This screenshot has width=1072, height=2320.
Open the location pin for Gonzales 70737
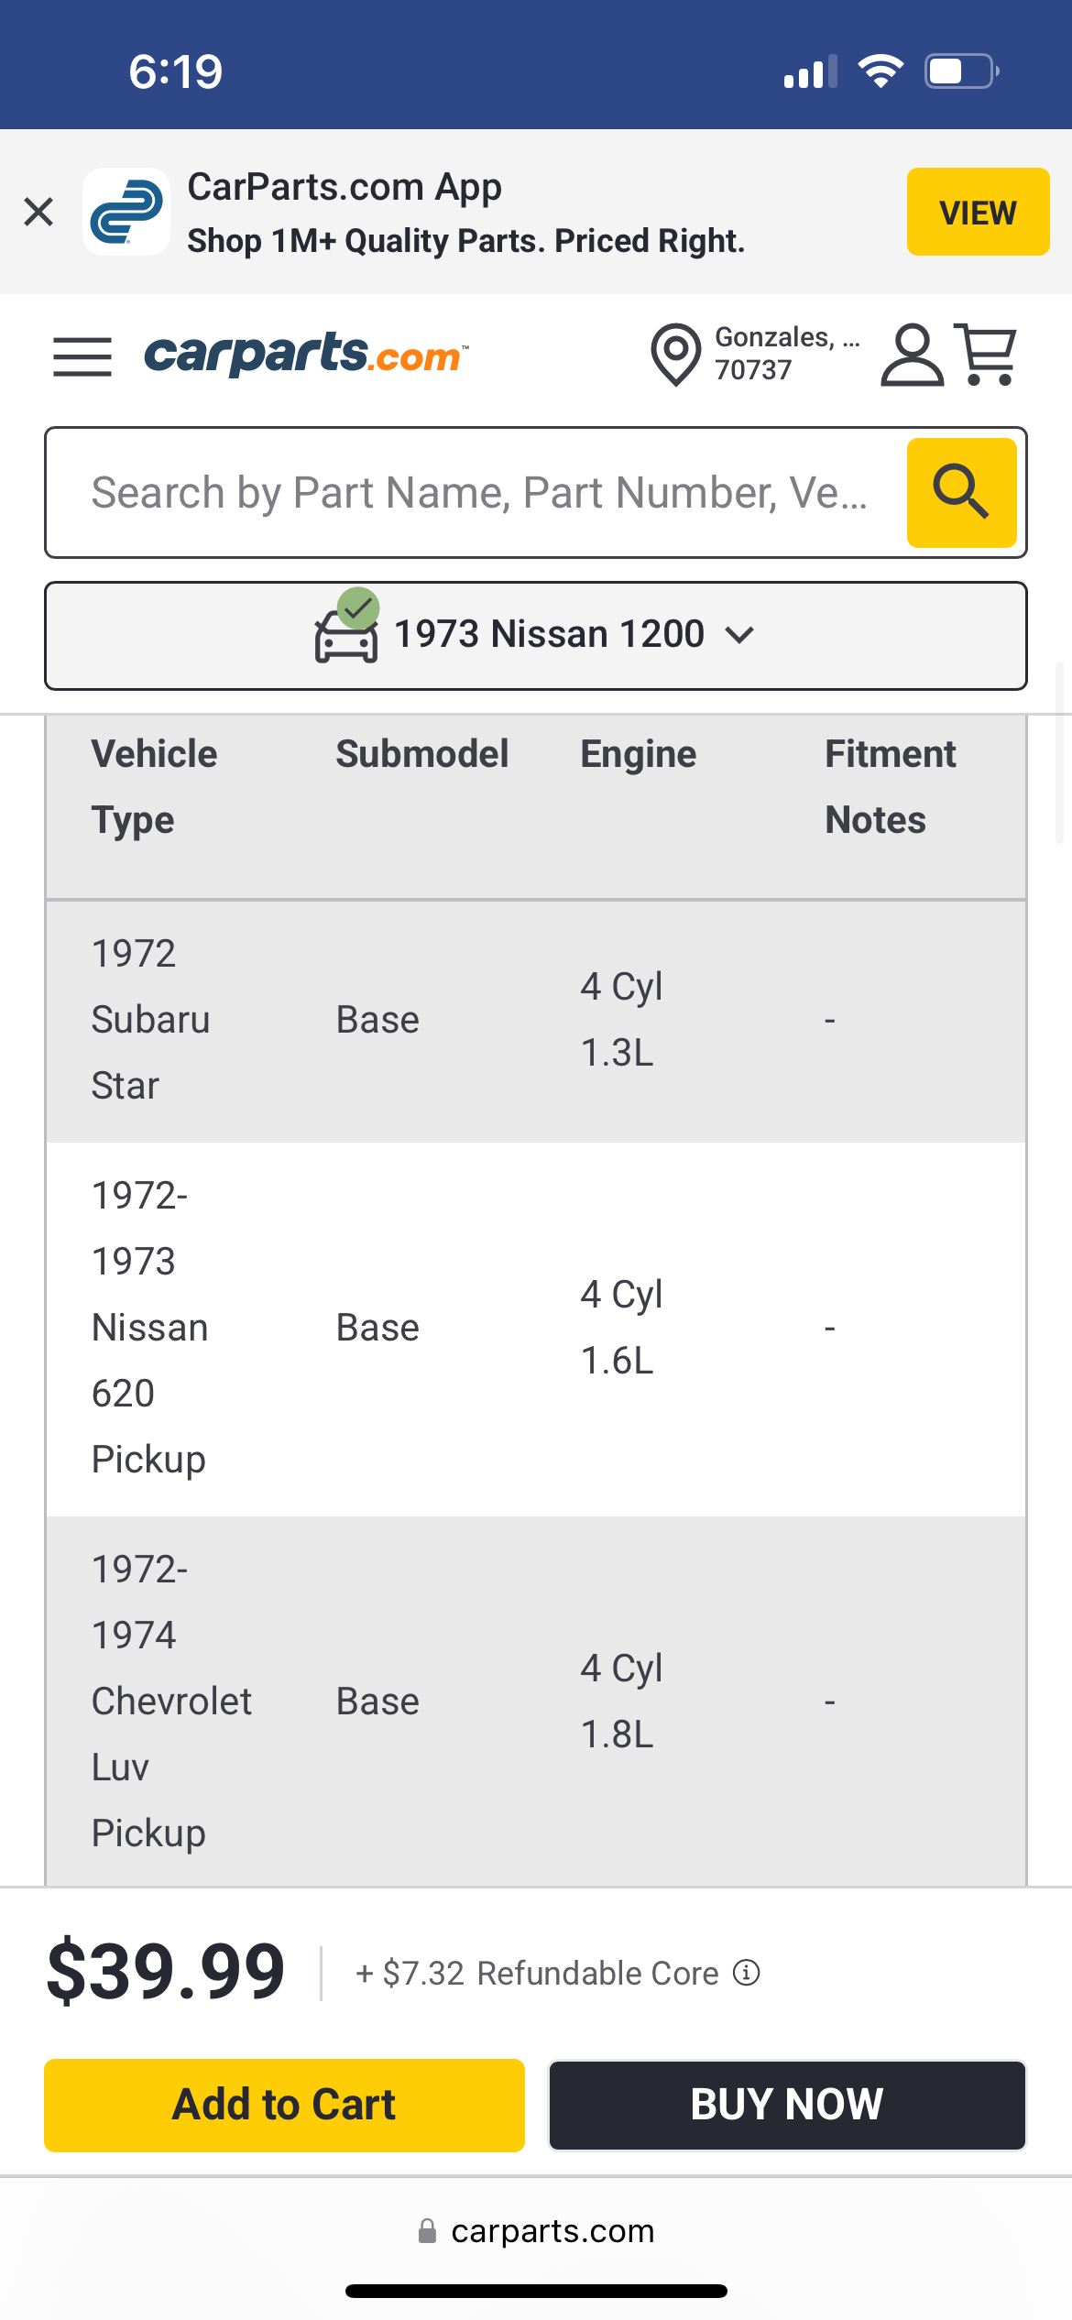675,354
